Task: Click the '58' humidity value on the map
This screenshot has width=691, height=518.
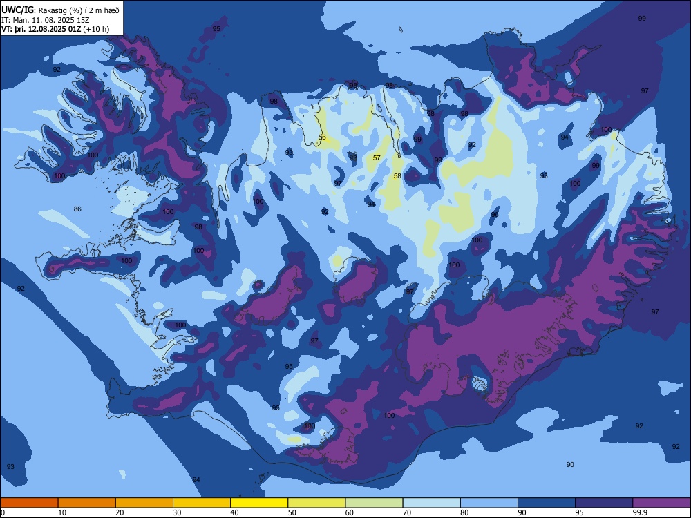Action: (397, 175)
